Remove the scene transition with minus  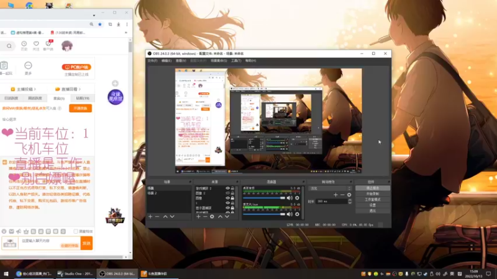tap(342, 195)
